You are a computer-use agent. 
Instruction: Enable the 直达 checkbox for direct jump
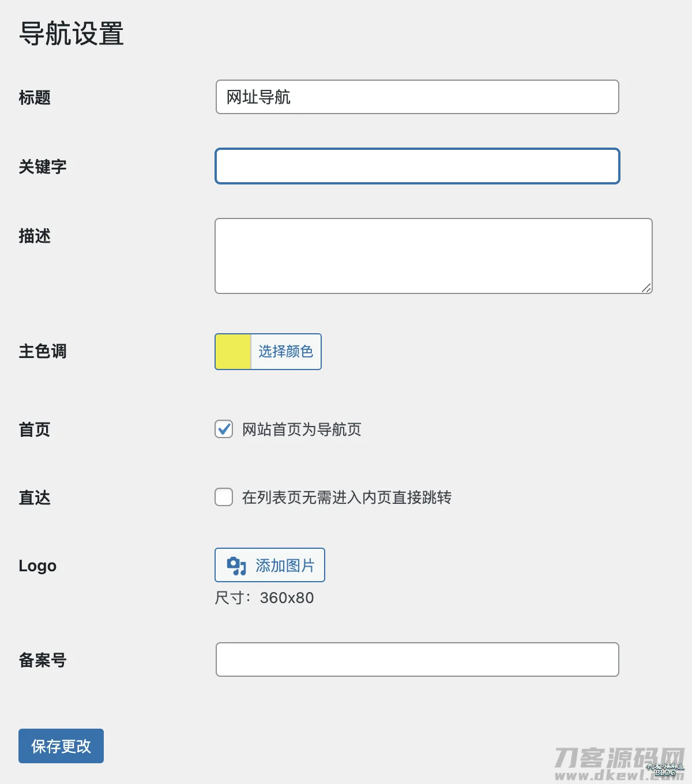point(223,497)
